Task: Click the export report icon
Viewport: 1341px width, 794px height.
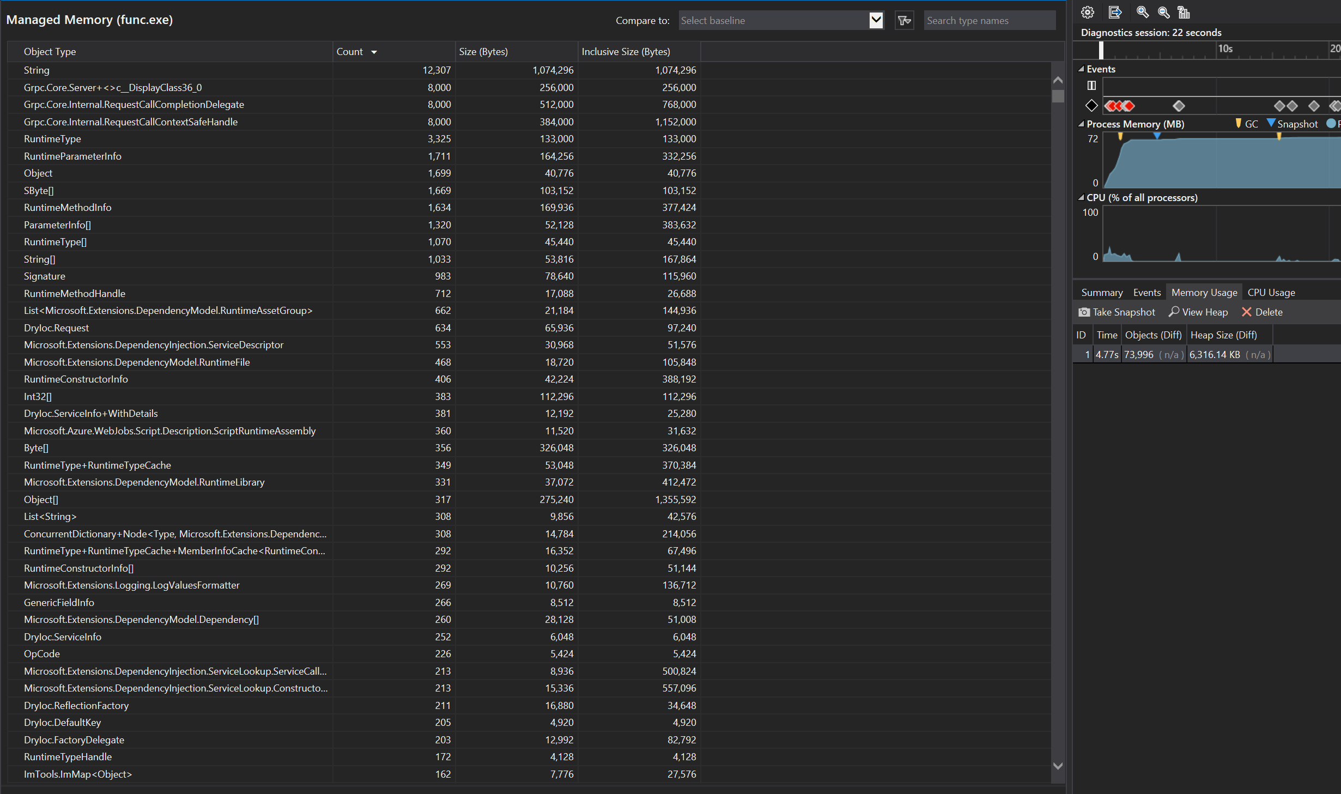Action: click(x=1115, y=12)
